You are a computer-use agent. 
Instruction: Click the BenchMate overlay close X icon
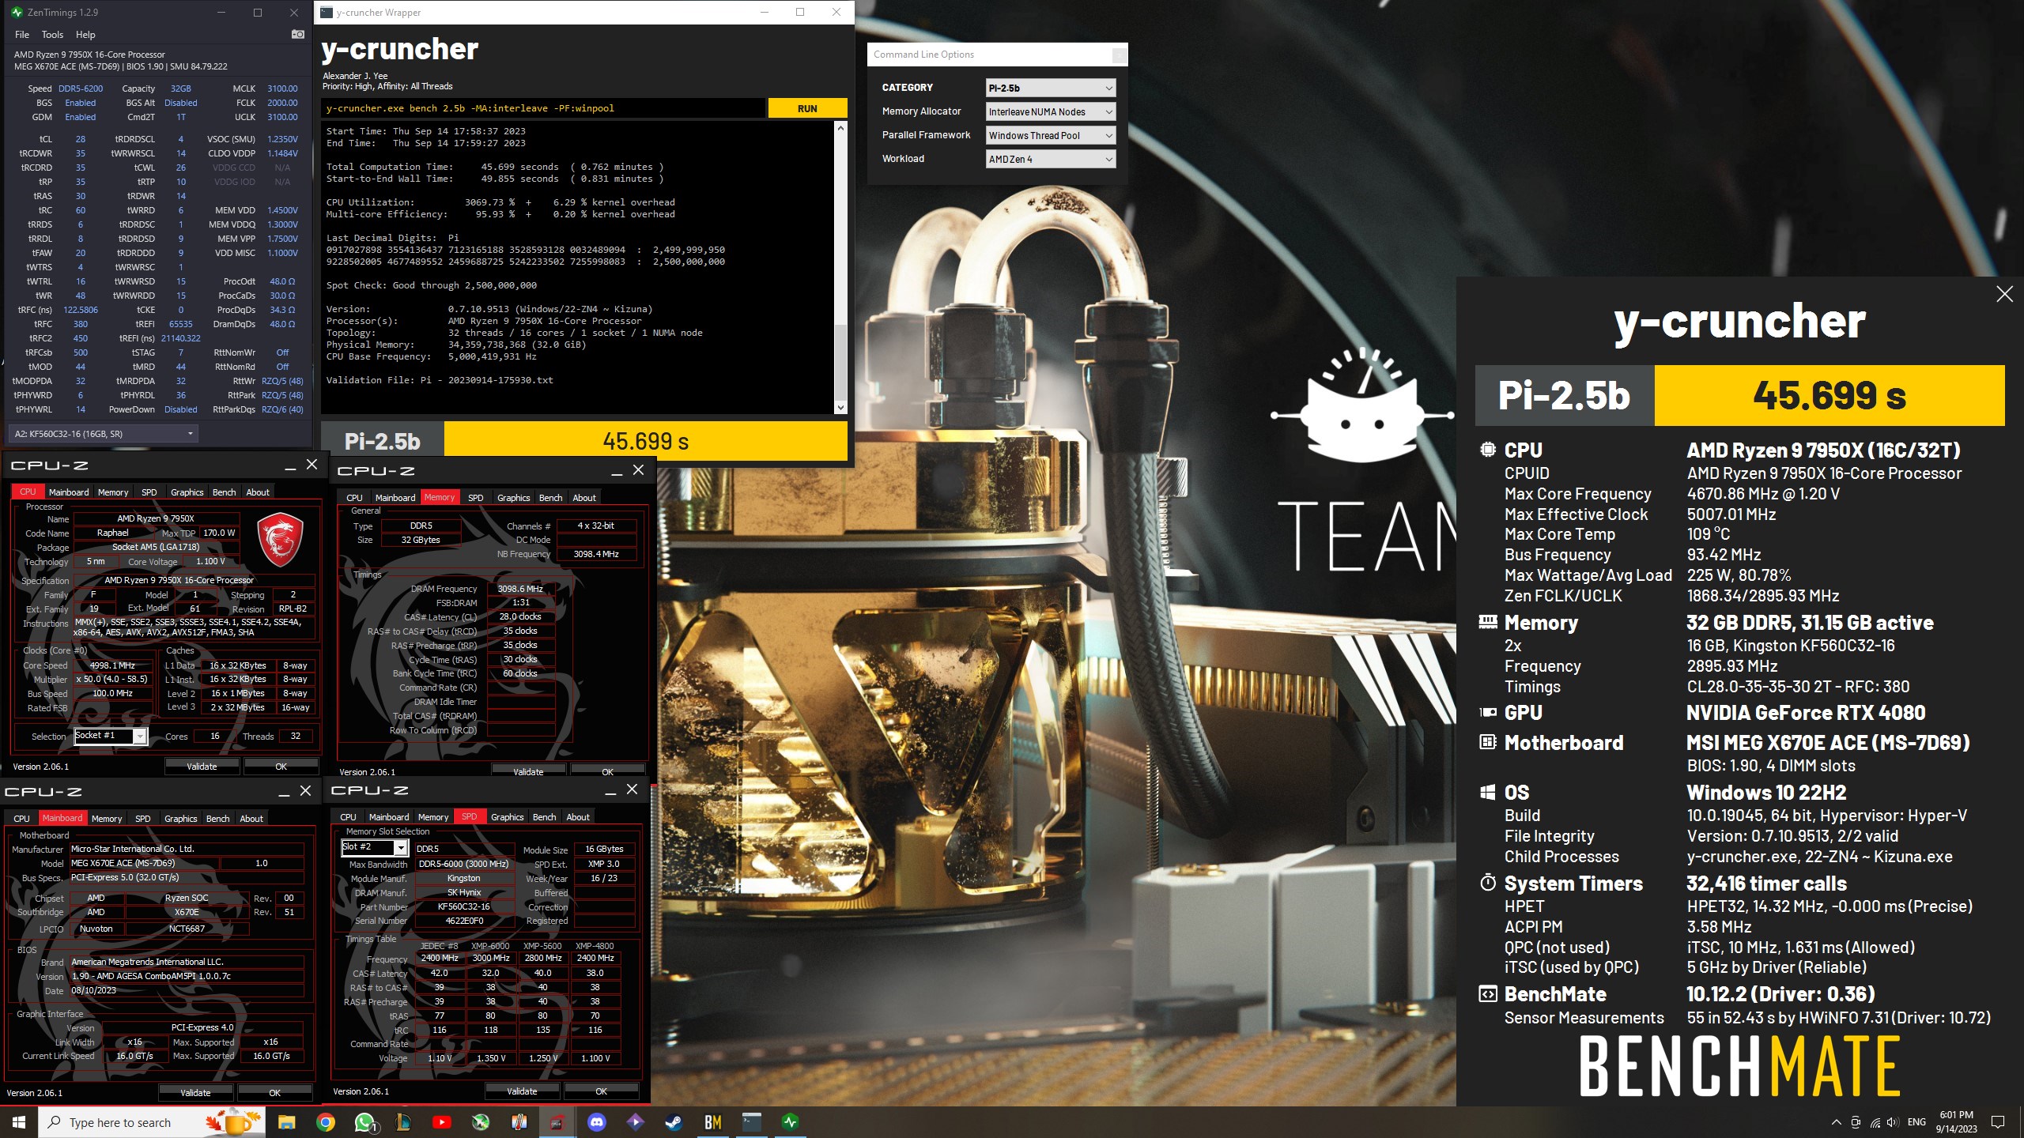point(2004,294)
